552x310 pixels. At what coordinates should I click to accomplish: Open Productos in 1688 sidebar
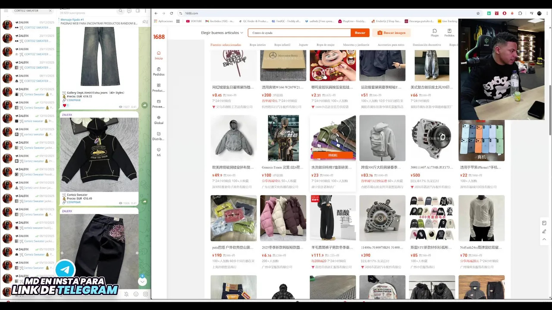point(159,88)
